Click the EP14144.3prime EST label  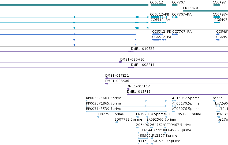click(151, 131)
